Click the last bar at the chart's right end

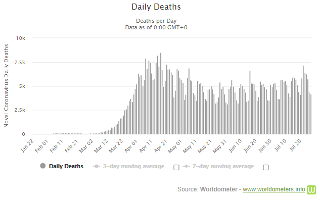[x=311, y=114]
